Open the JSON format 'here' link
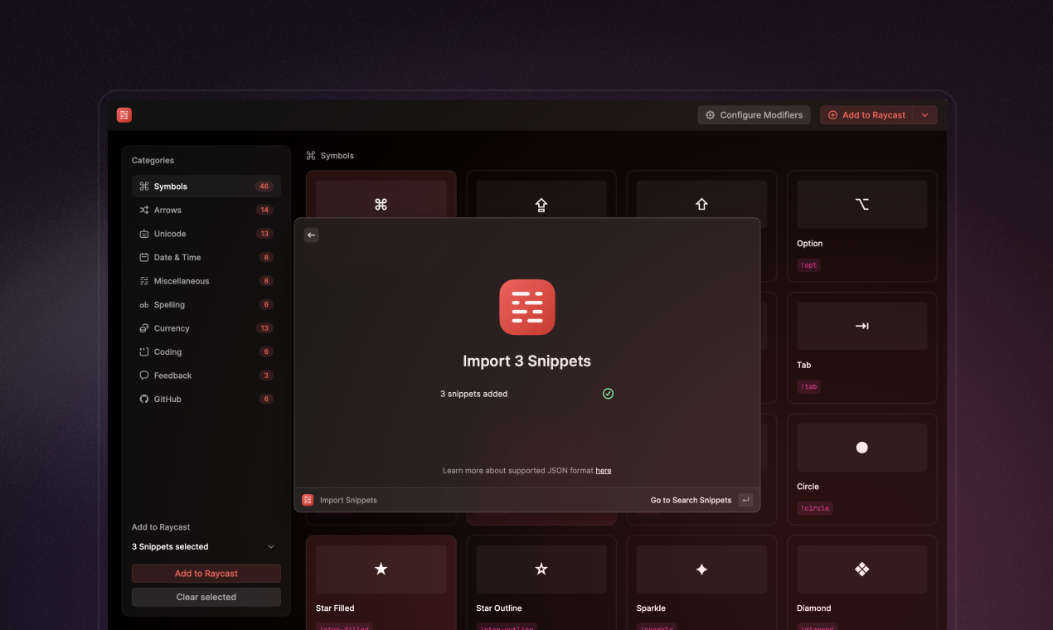 click(604, 471)
